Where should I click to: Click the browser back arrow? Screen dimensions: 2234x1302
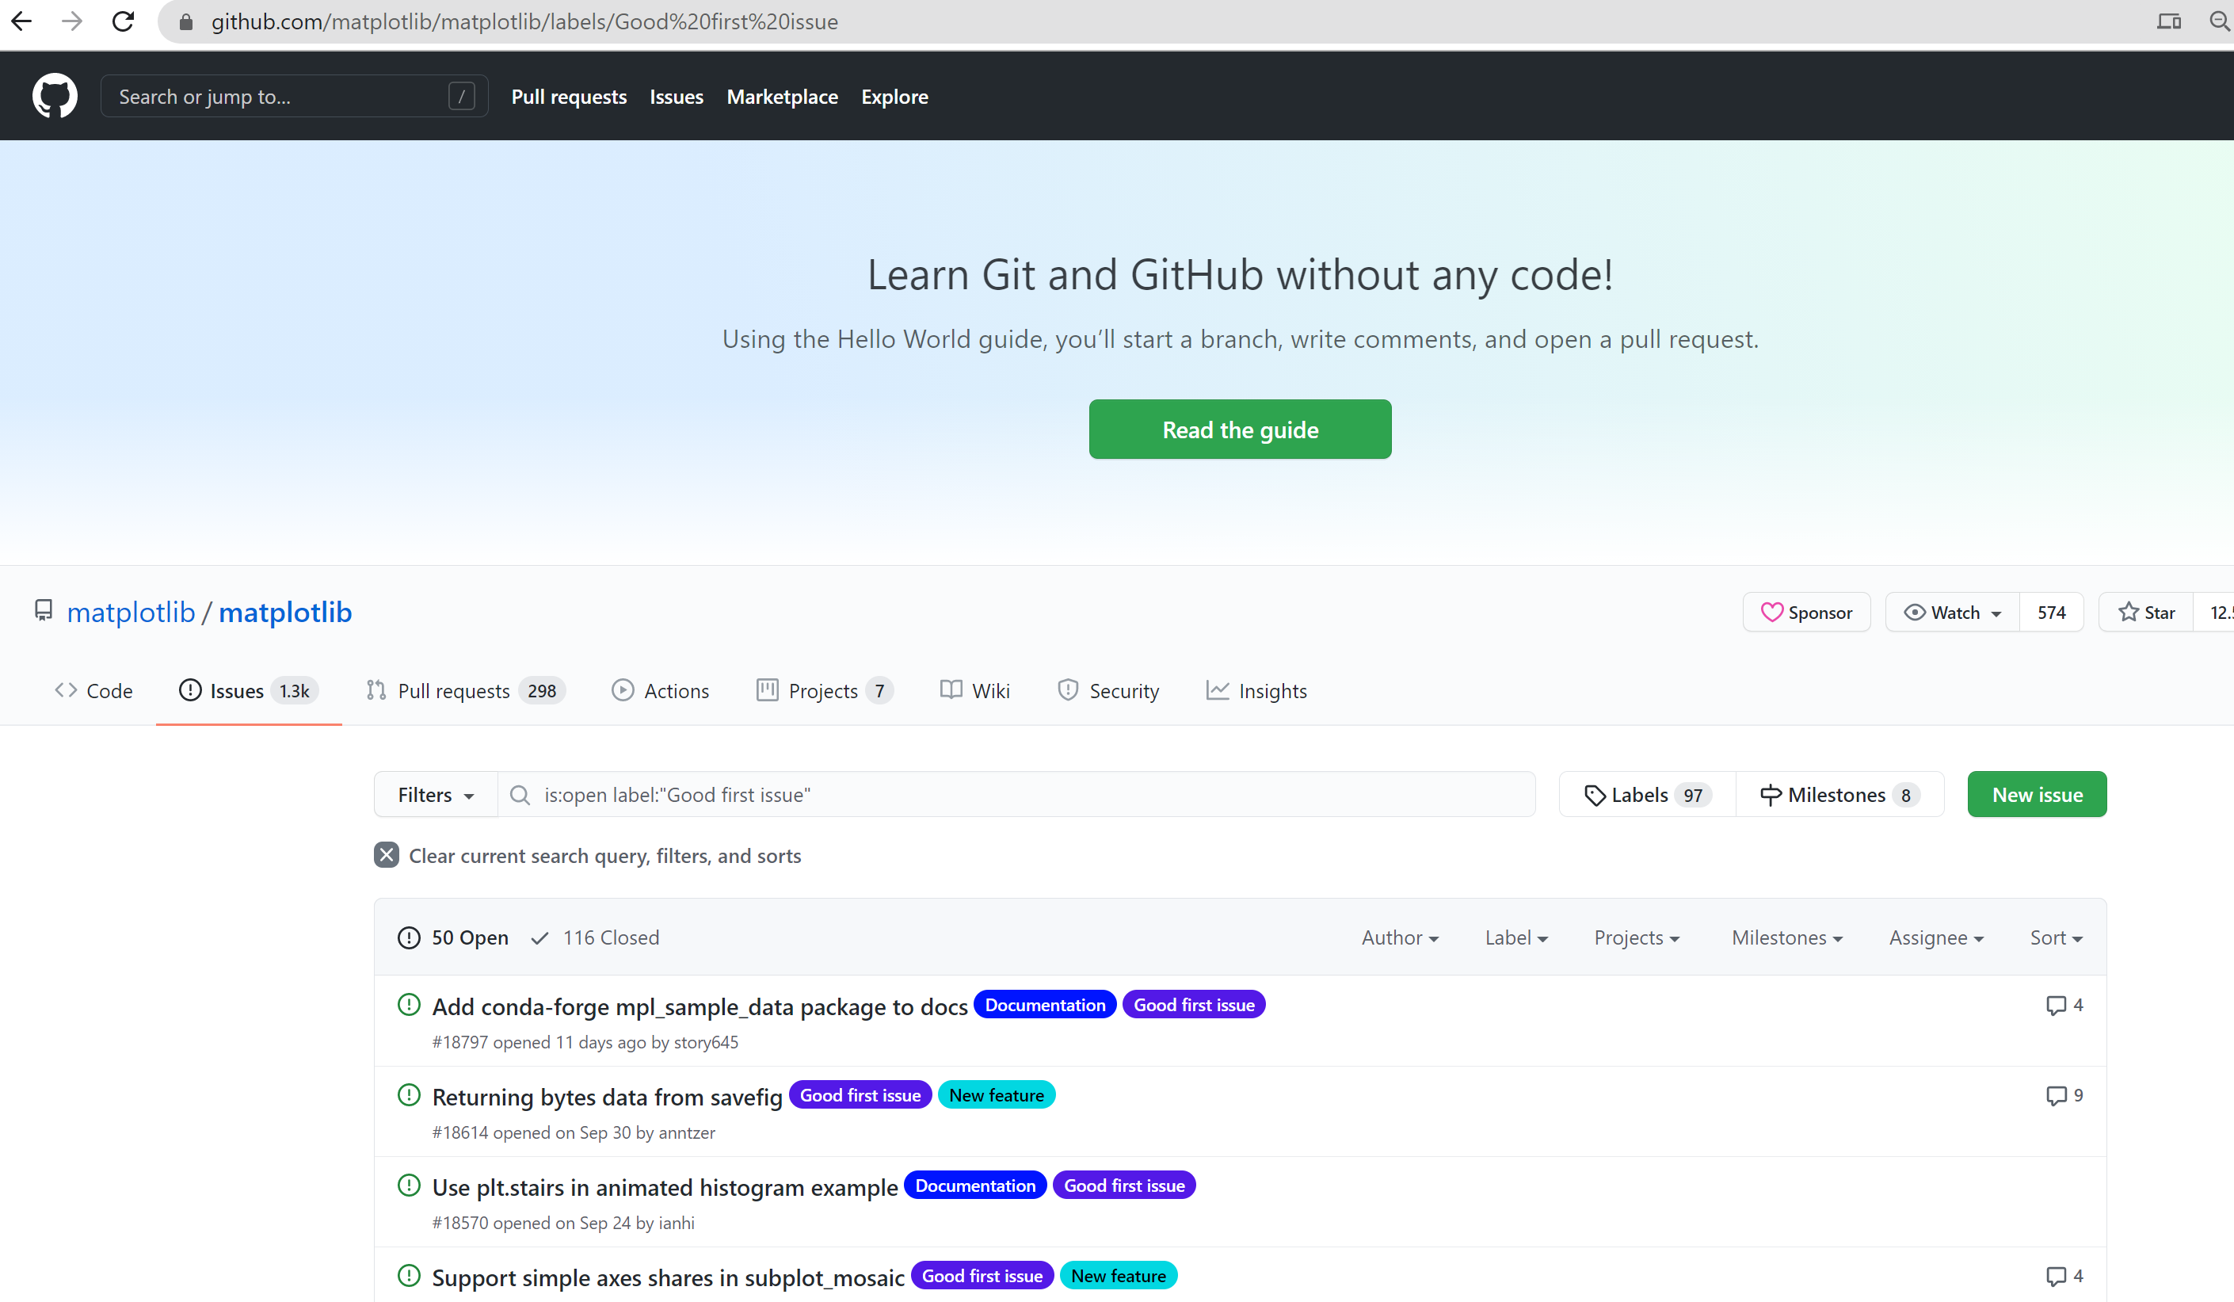tap(21, 21)
